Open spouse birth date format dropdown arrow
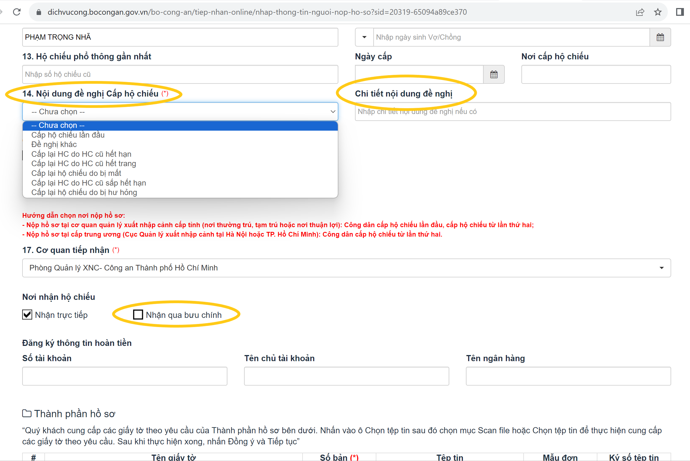 (x=364, y=37)
